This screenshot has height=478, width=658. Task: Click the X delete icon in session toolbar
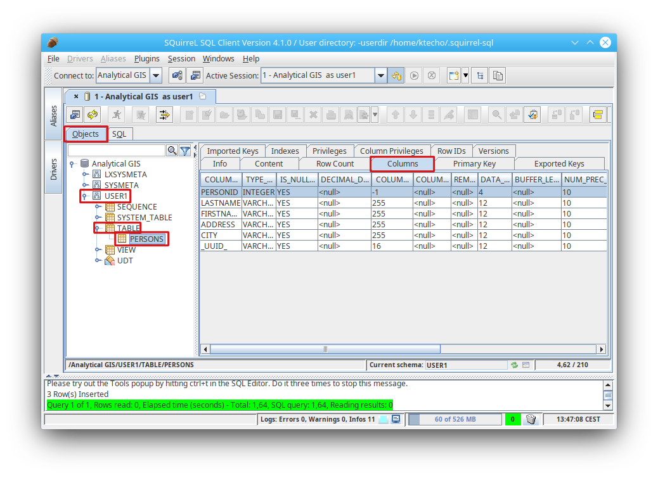(313, 115)
